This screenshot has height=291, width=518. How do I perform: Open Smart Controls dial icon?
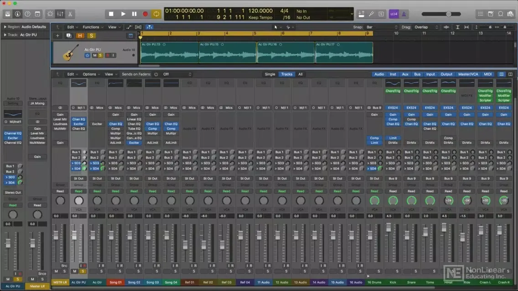(x=50, y=14)
